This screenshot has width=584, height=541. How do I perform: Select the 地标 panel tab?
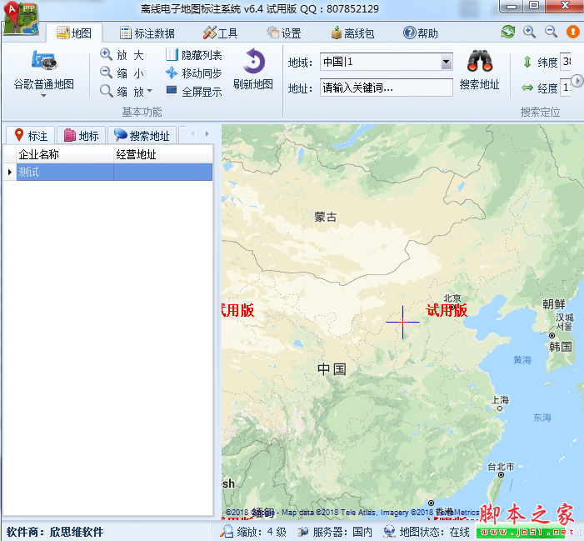coord(82,135)
